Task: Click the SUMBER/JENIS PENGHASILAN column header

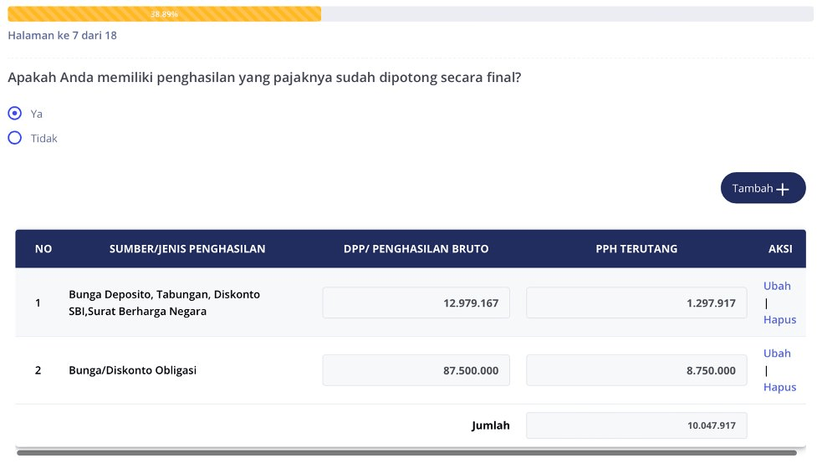Action: (187, 249)
